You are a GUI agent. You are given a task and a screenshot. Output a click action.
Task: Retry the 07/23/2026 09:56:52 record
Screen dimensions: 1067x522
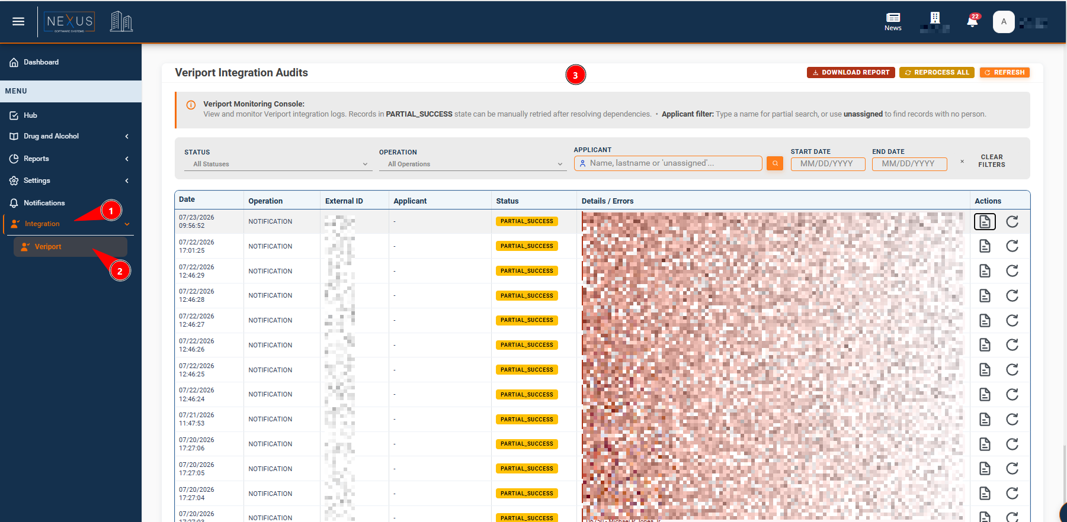(1012, 221)
